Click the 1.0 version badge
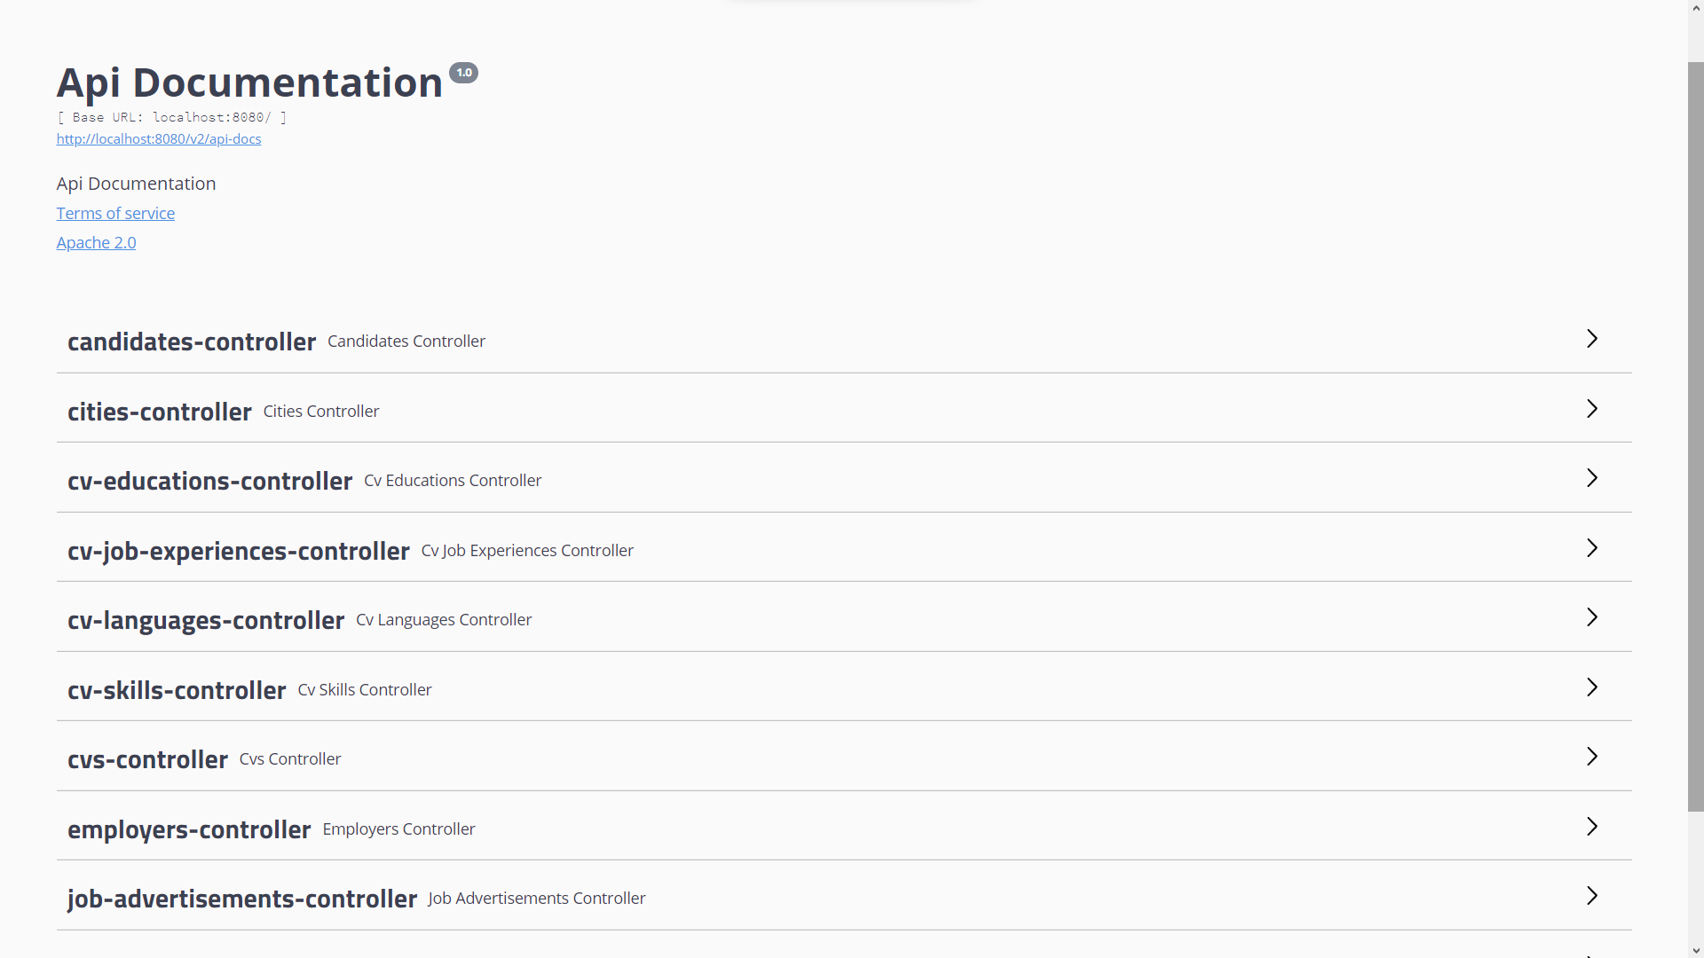The width and height of the screenshot is (1704, 958). click(x=463, y=72)
